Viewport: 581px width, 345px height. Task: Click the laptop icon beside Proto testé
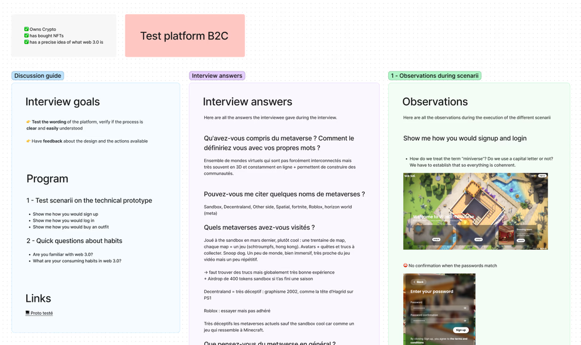tap(27, 313)
